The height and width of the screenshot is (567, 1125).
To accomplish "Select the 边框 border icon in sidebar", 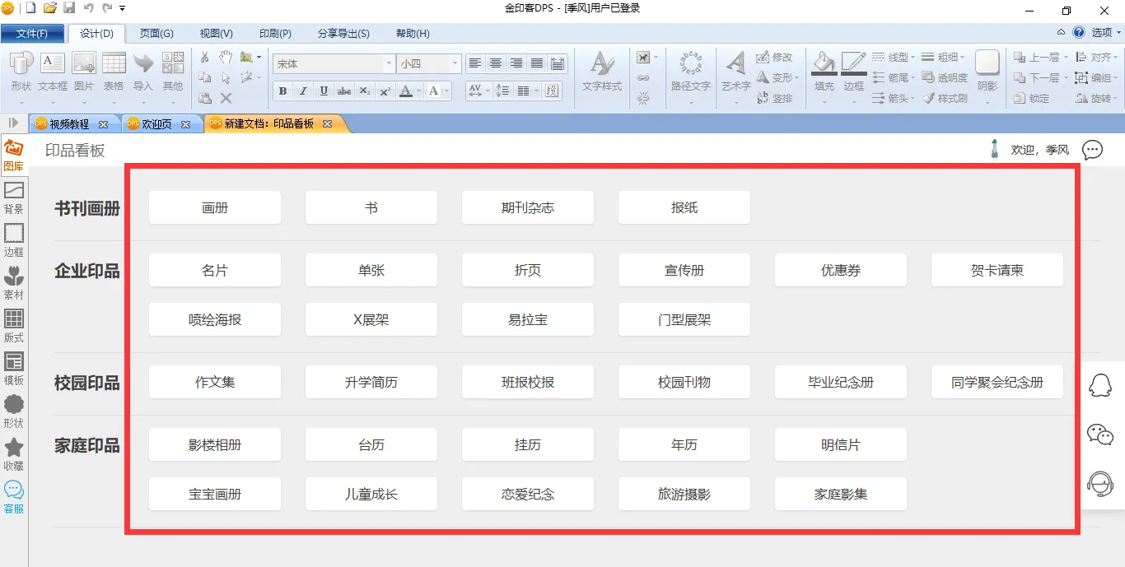I will tap(14, 239).
